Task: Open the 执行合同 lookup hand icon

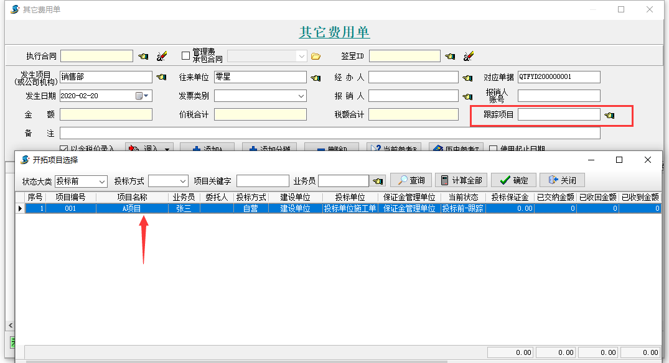Action: click(142, 55)
